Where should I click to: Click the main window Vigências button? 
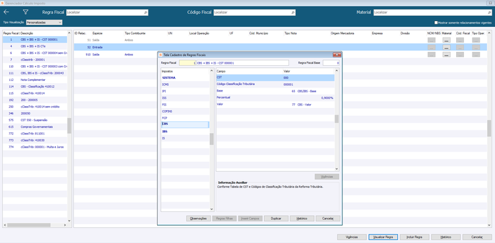click(x=352, y=237)
